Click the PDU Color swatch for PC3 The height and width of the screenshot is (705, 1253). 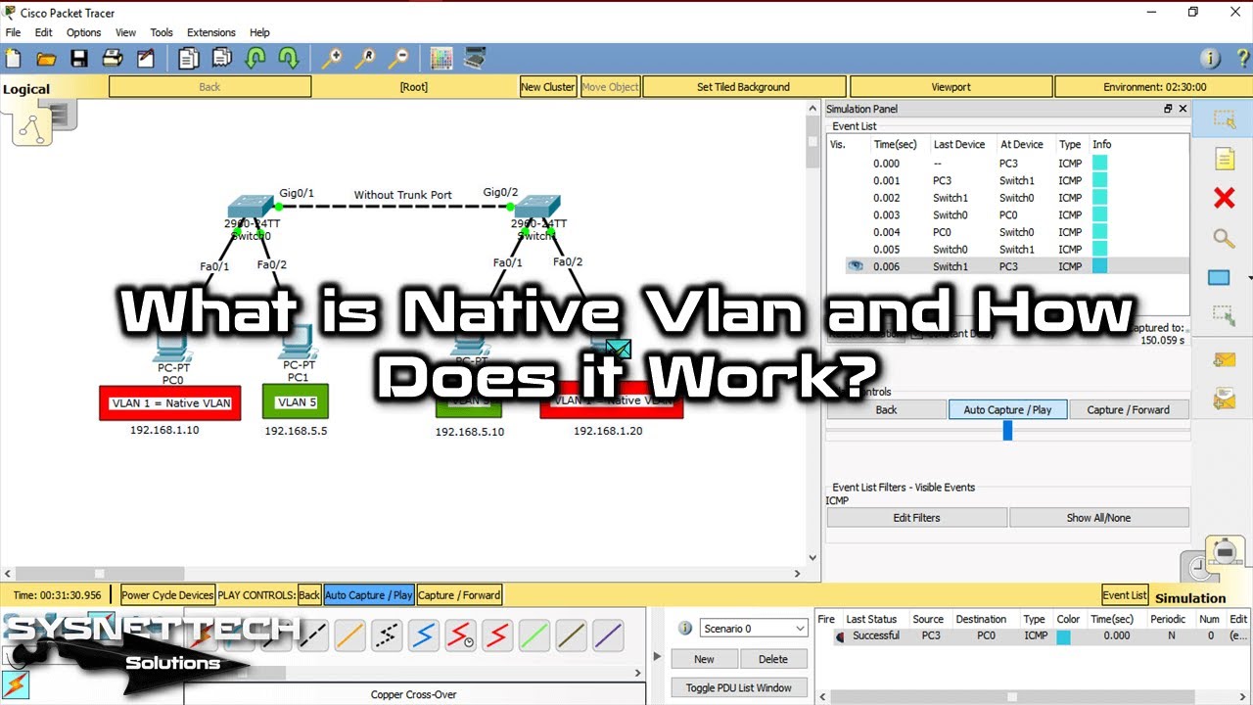tap(1063, 636)
